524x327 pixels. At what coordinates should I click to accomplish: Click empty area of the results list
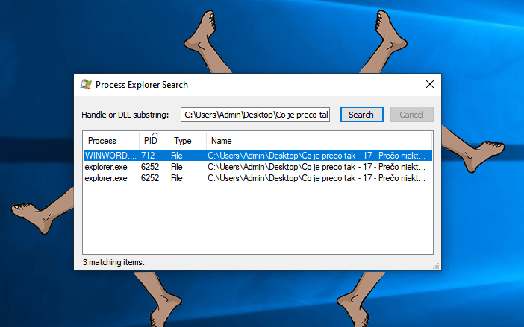click(257, 220)
